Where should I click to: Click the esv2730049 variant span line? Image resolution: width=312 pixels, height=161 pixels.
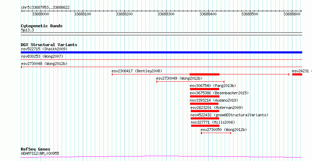[190, 81]
